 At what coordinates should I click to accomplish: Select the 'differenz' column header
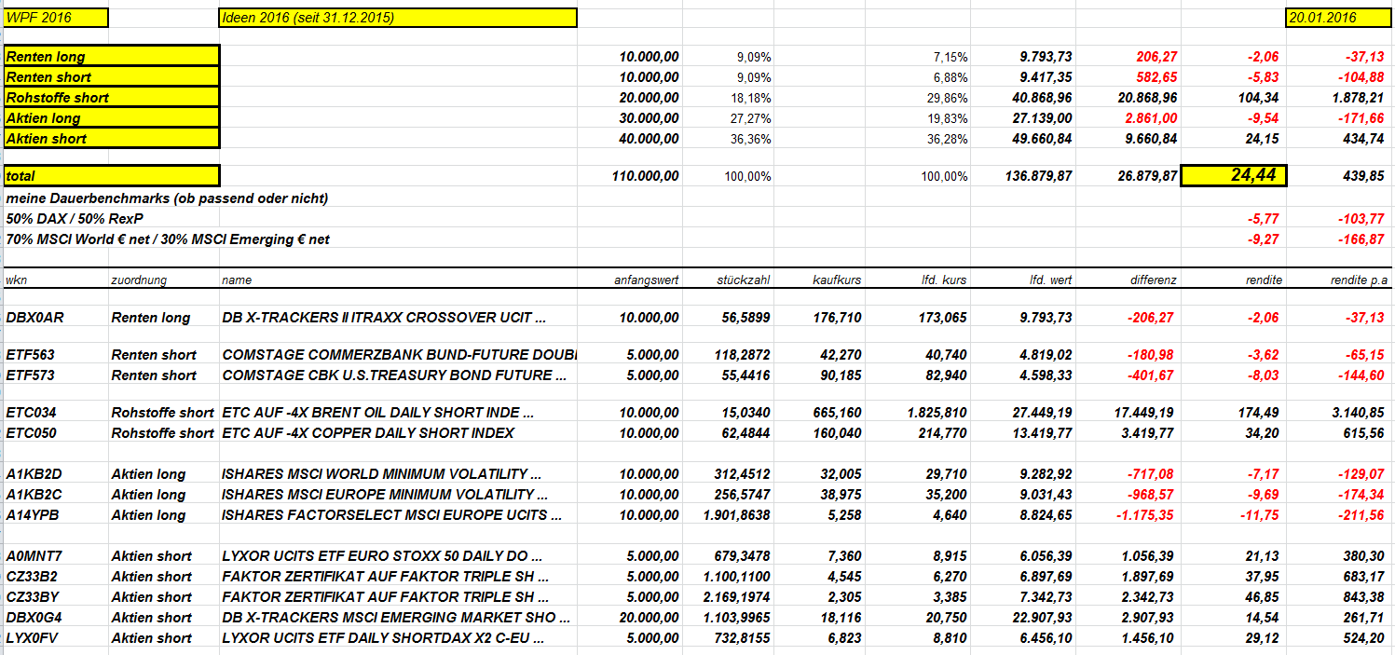[x=1154, y=280]
